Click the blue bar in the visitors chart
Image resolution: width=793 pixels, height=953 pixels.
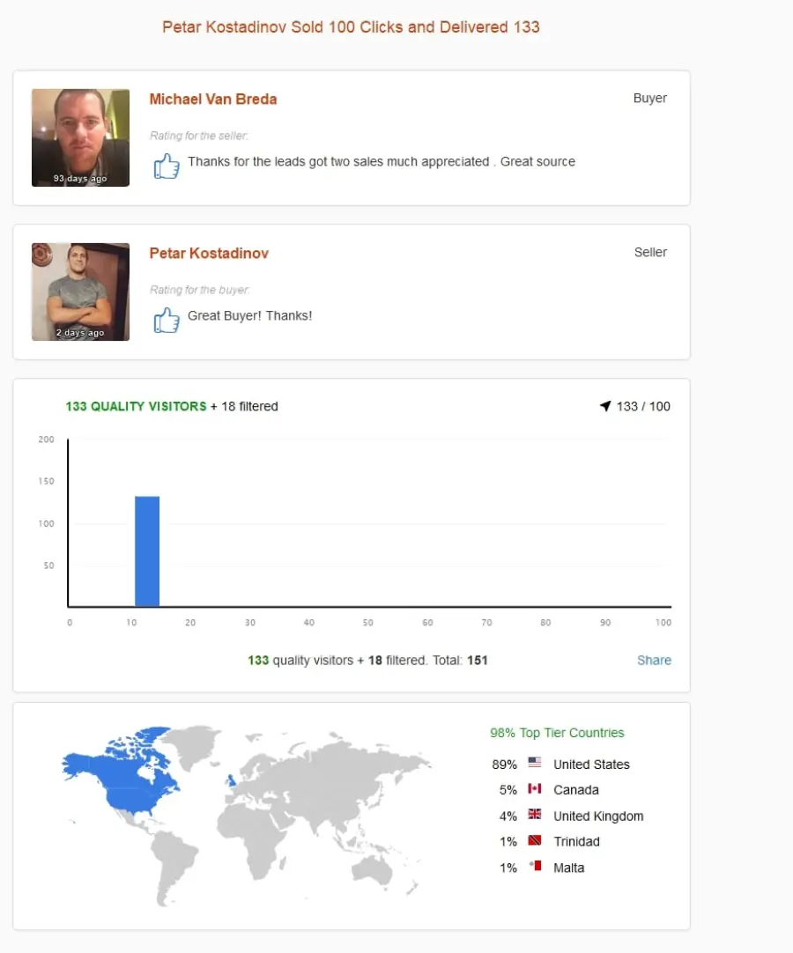click(147, 551)
